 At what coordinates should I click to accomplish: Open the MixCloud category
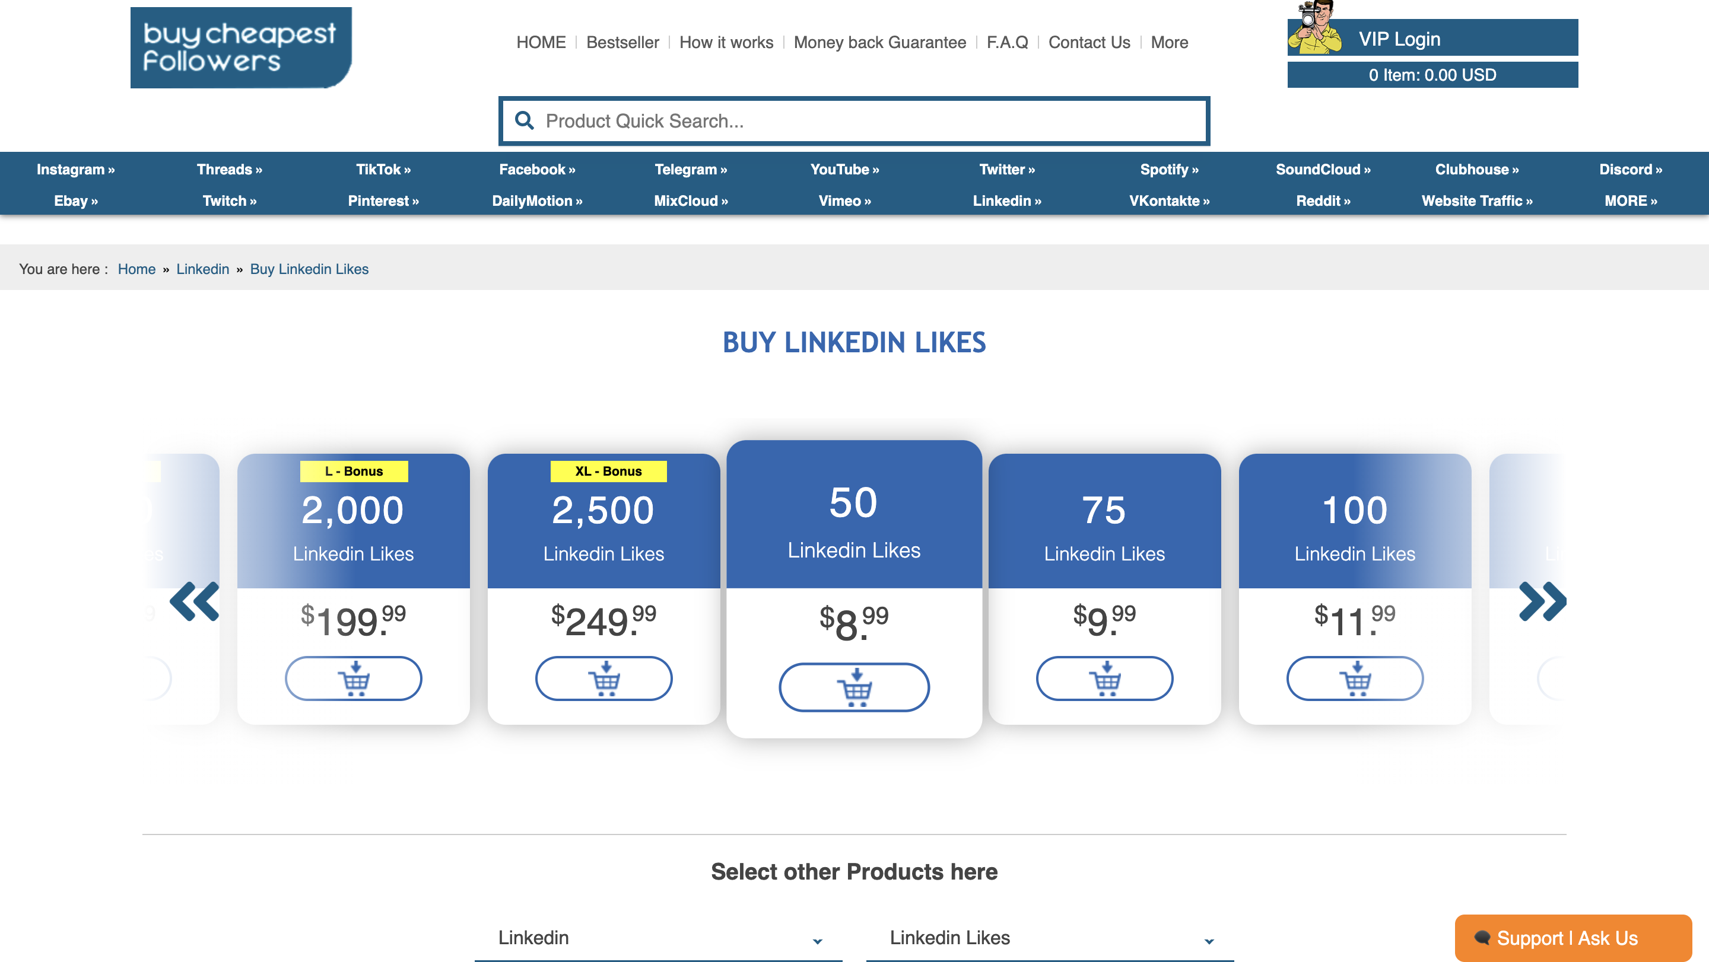click(691, 200)
